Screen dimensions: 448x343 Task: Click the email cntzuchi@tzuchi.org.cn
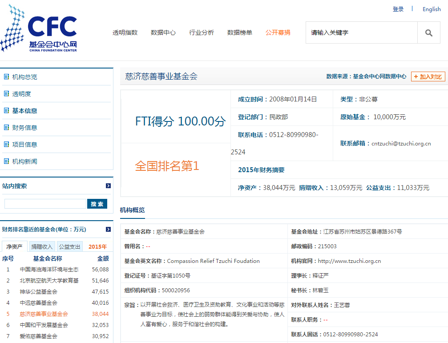(401, 143)
